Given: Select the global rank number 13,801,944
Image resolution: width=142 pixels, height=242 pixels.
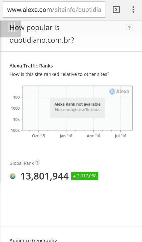Looking at the screenshot, I should click(x=45, y=176).
